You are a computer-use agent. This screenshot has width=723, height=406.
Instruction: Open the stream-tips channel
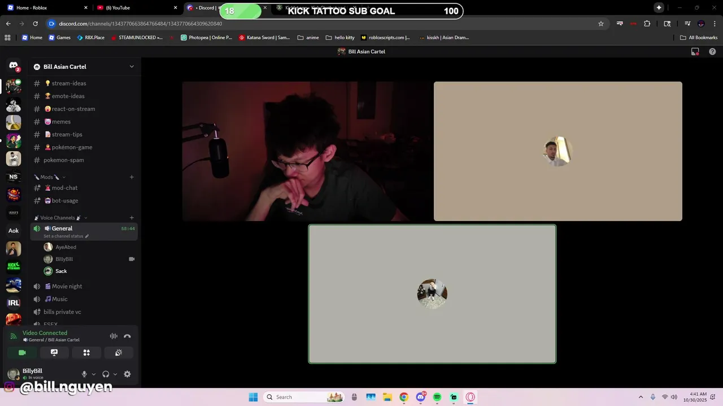click(x=84, y=134)
